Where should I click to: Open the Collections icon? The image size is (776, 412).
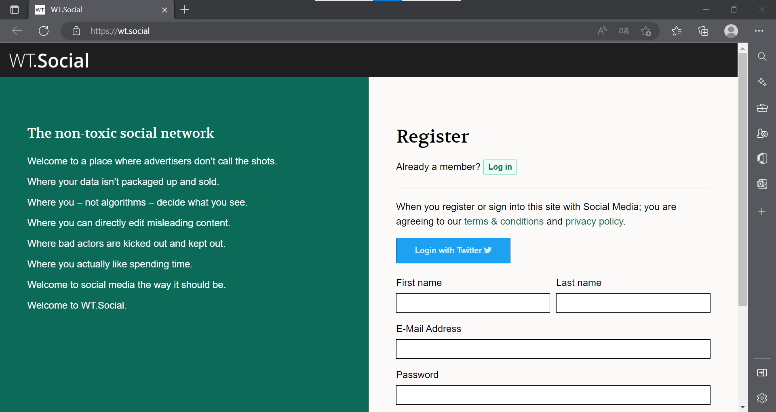coord(703,31)
